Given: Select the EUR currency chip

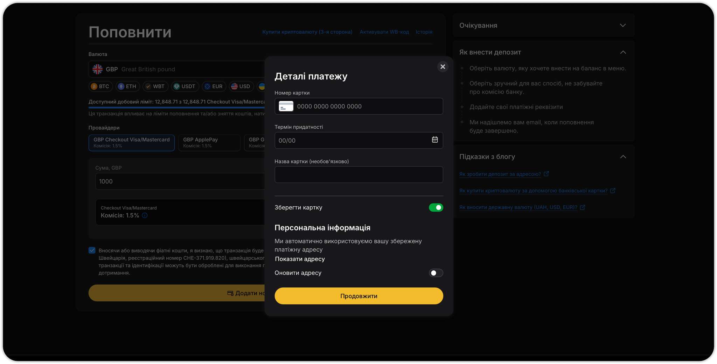Looking at the screenshot, I should (x=214, y=86).
